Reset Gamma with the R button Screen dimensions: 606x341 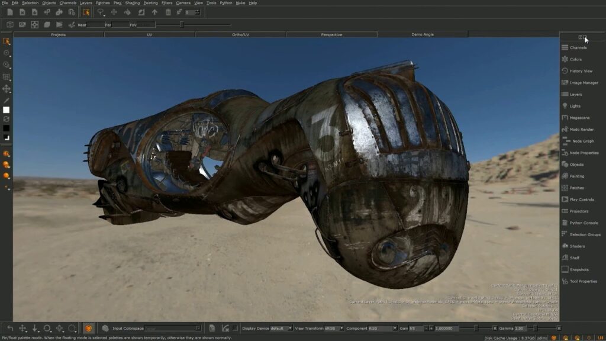pos(559,328)
